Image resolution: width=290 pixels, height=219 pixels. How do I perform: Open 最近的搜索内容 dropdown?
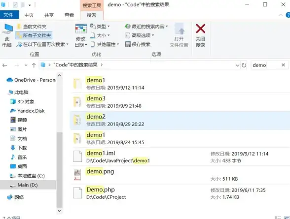click(x=146, y=27)
